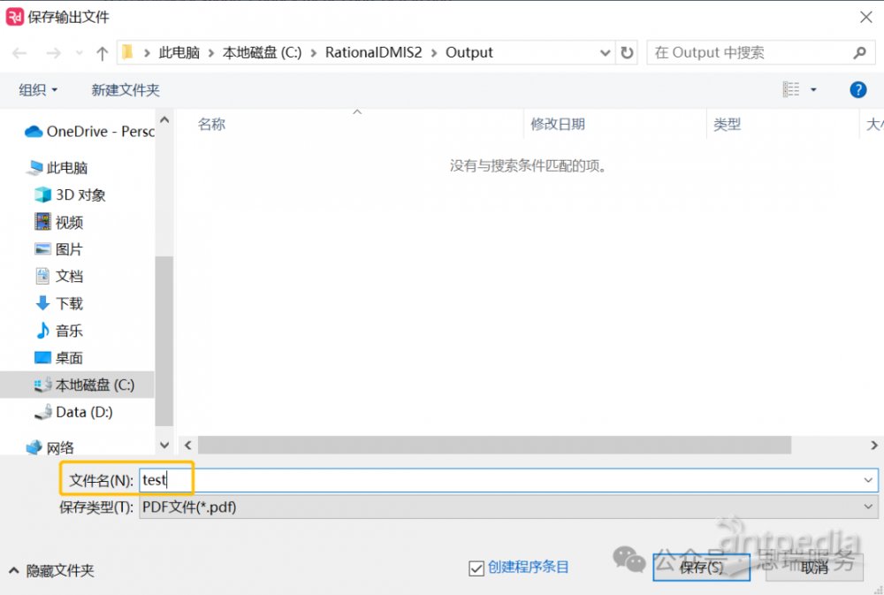The image size is (884, 595).
Task: Click 新建文件夹 to create folder
Action: (126, 89)
